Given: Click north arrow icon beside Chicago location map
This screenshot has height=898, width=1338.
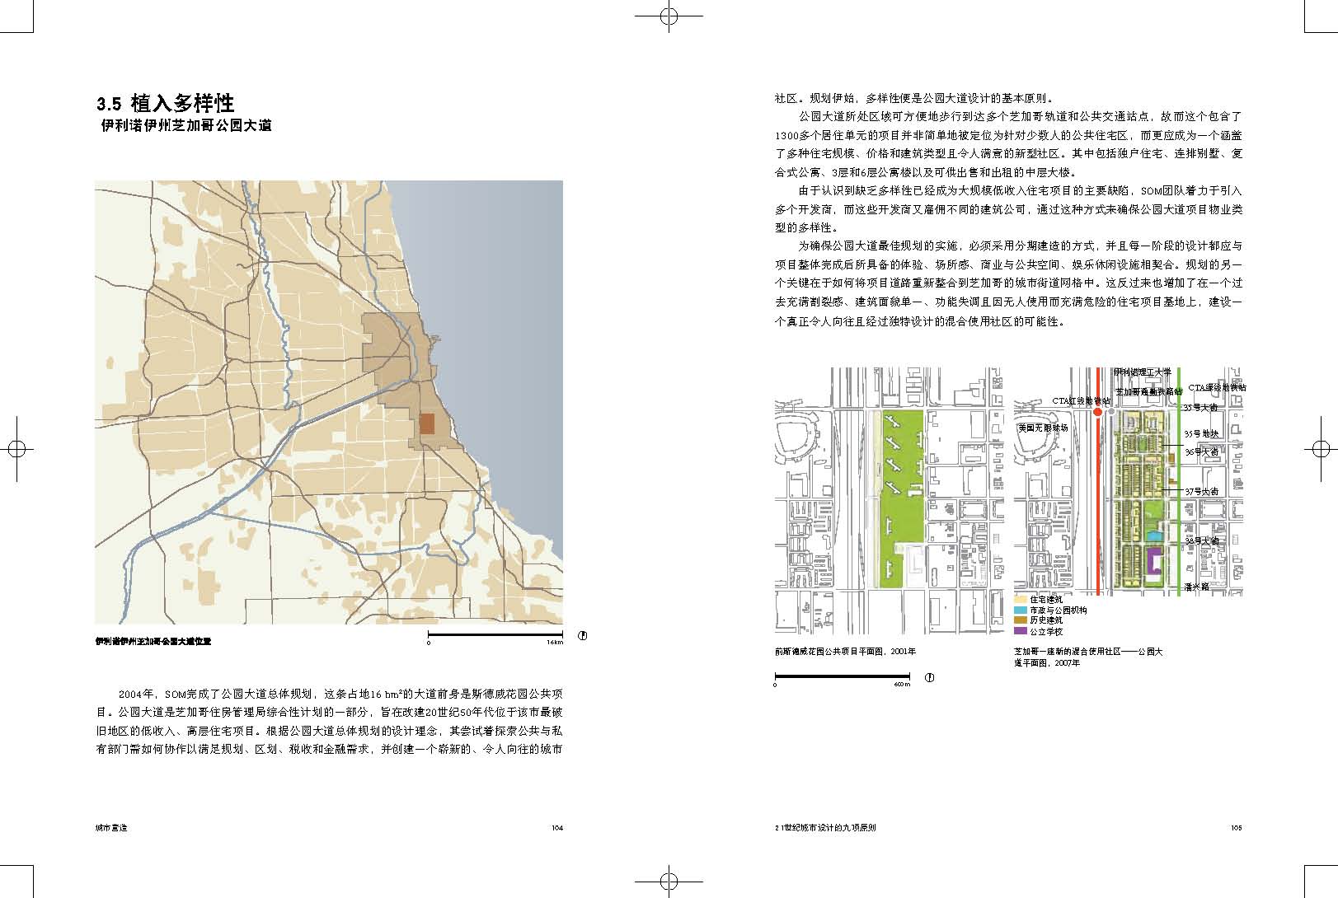Looking at the screenshot, I should tap(583, 635).
